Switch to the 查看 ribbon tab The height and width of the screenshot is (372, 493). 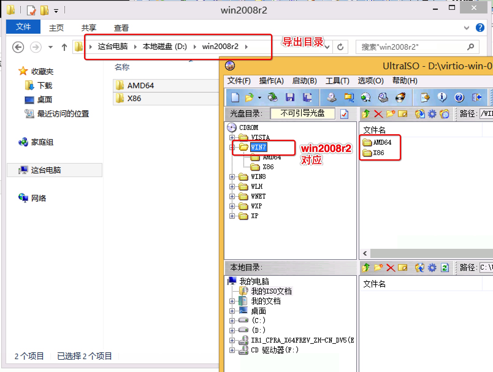coord(121,28)
